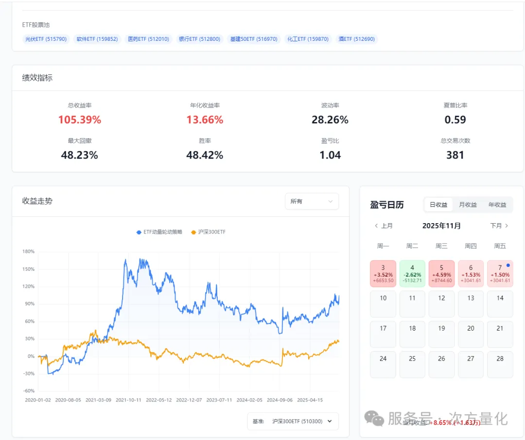Switch to the 年收益 tab
This screenshot has width=525, height=440.
coord(497,205)
